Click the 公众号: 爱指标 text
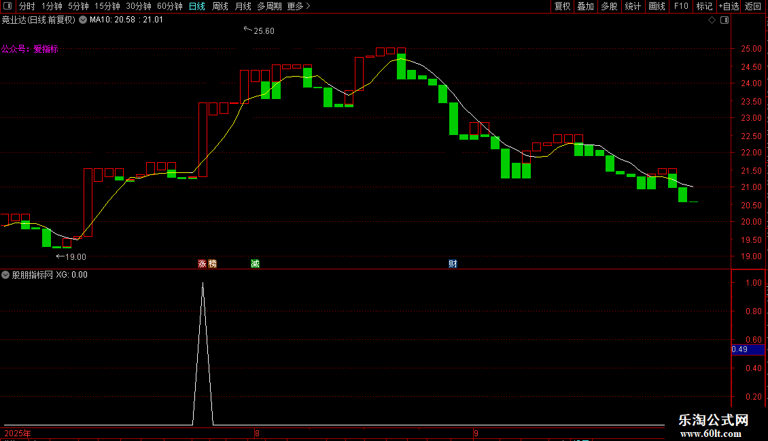The image size is (768, 441). [30, 49]
